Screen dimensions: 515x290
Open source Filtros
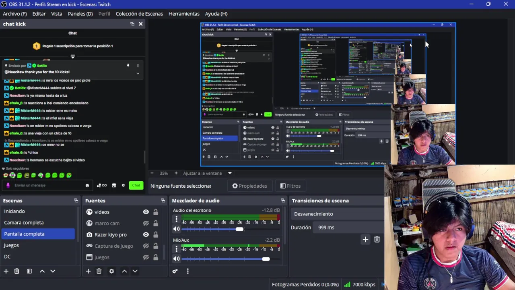click(x=290, y=186)
